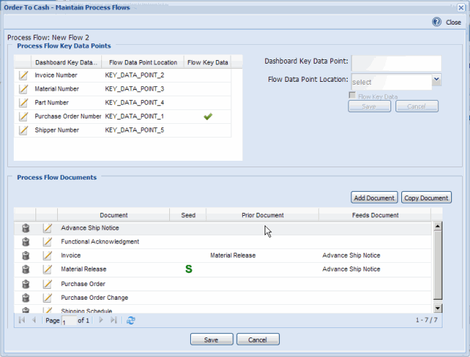Edit the Material Release document
Viewport: 470px width, 357px height.
tap(47, 269)
